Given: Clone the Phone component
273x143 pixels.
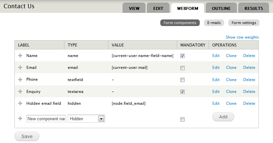Looking at the screenshot, I should pyautogui.click(x=231, y=80).
